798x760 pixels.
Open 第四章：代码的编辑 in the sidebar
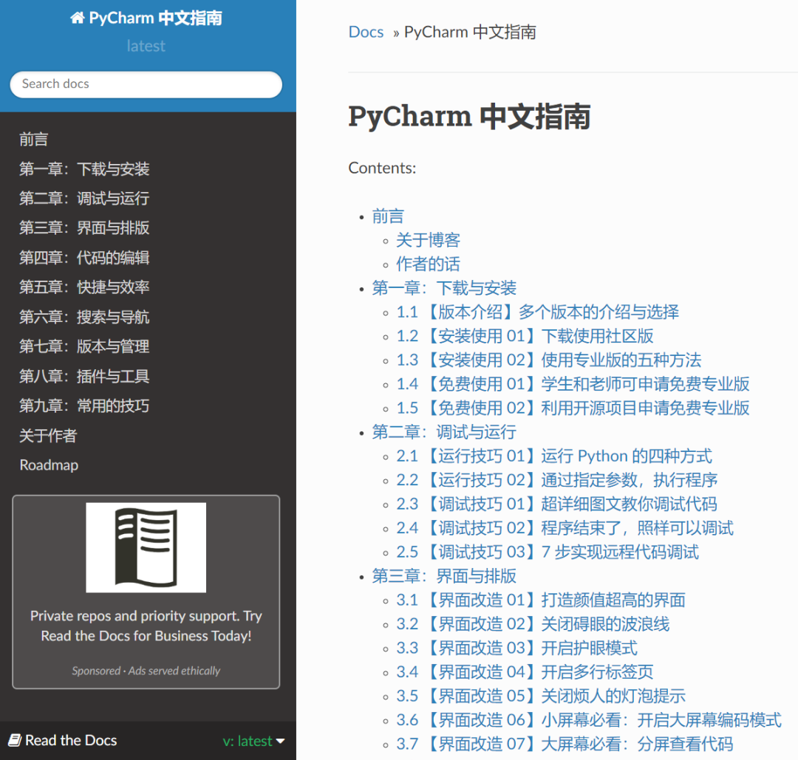tap(84, 258)
